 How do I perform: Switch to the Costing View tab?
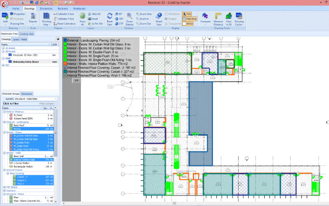point(27,34)
